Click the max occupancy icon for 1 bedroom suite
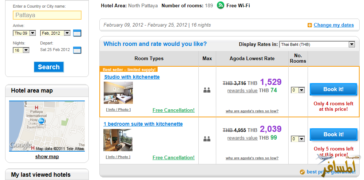364x180 pixels. (207, 139)
